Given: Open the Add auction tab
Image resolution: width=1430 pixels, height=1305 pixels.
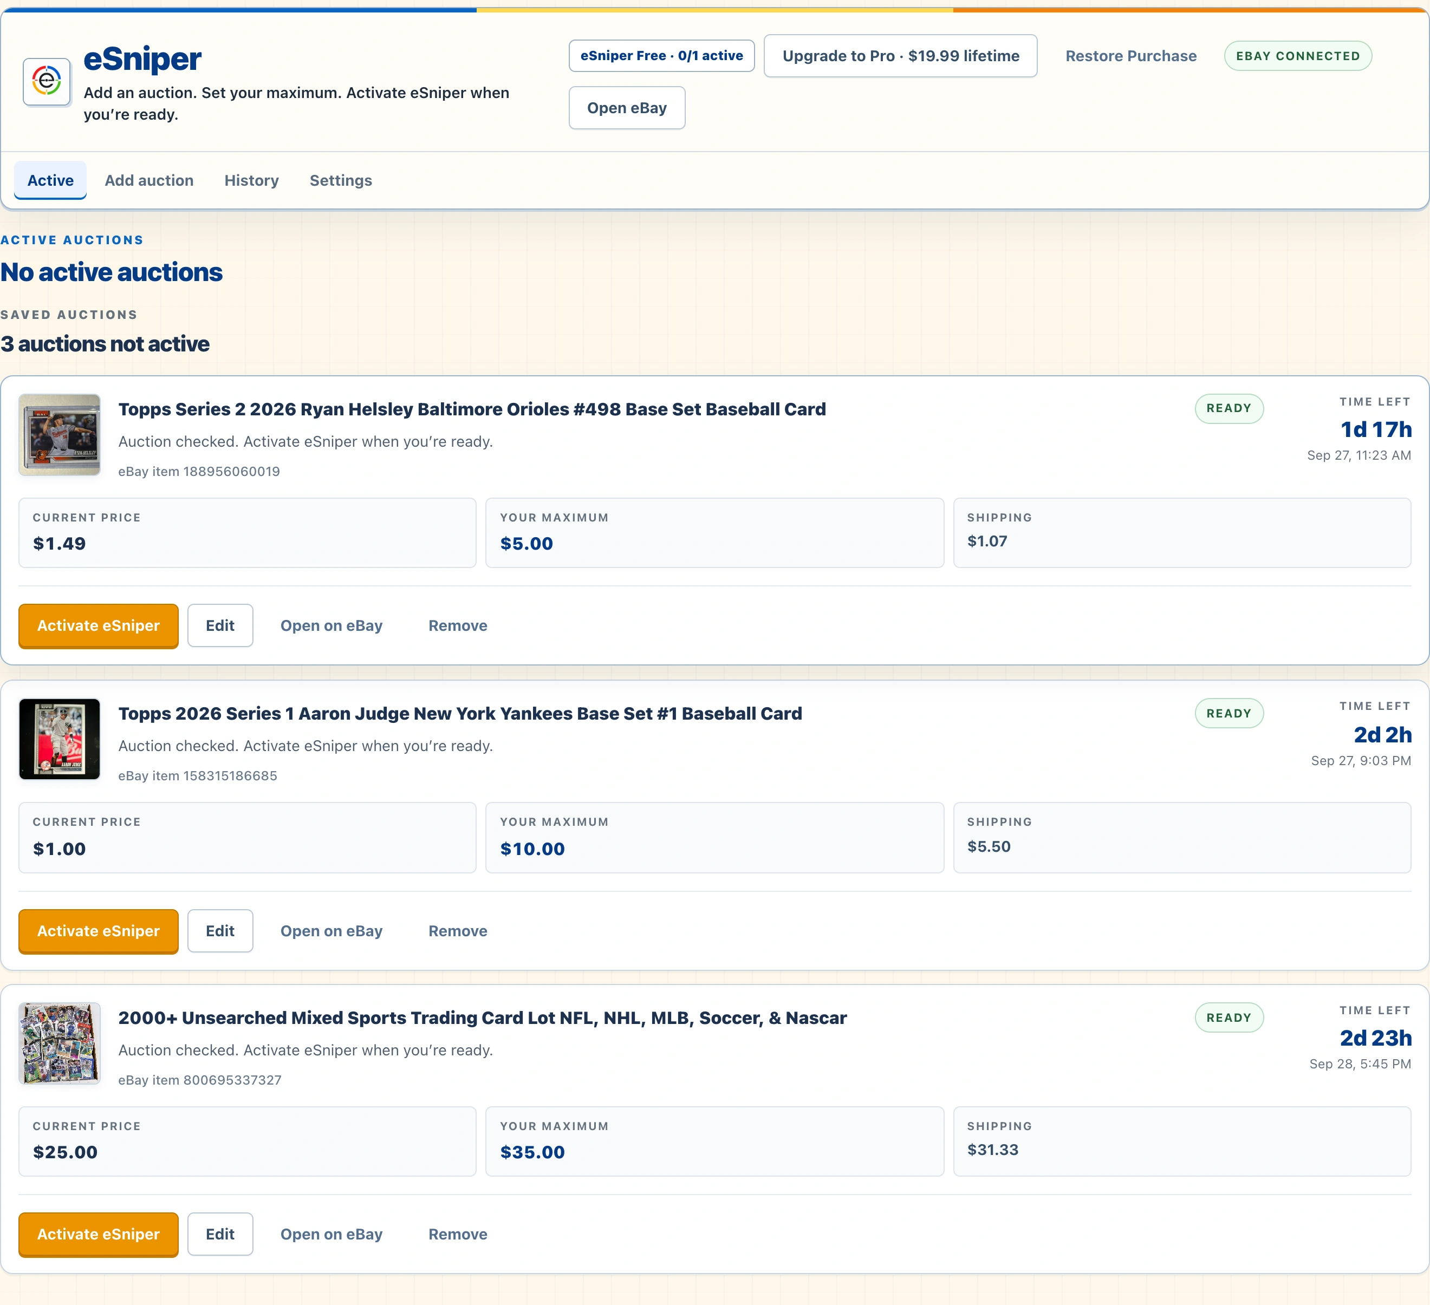Looking at the screenshot, I should click(x=149, y=180).
